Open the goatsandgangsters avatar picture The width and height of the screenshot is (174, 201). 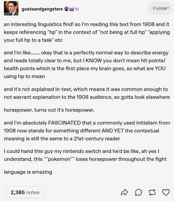click(x=11, y=8)
